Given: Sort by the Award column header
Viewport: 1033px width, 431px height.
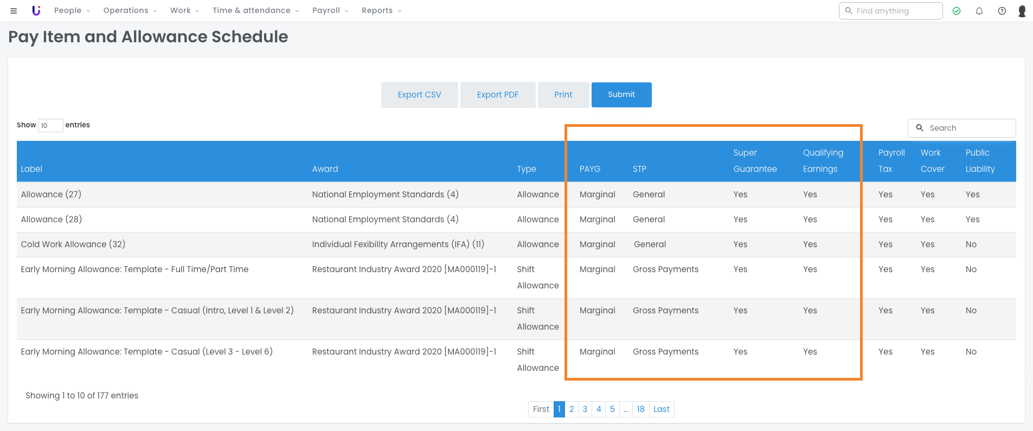Looking at the screenshot, I should [325, 169].
